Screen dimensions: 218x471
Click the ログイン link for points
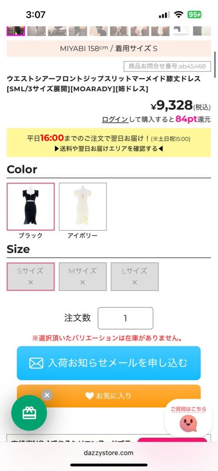point(115,119)
